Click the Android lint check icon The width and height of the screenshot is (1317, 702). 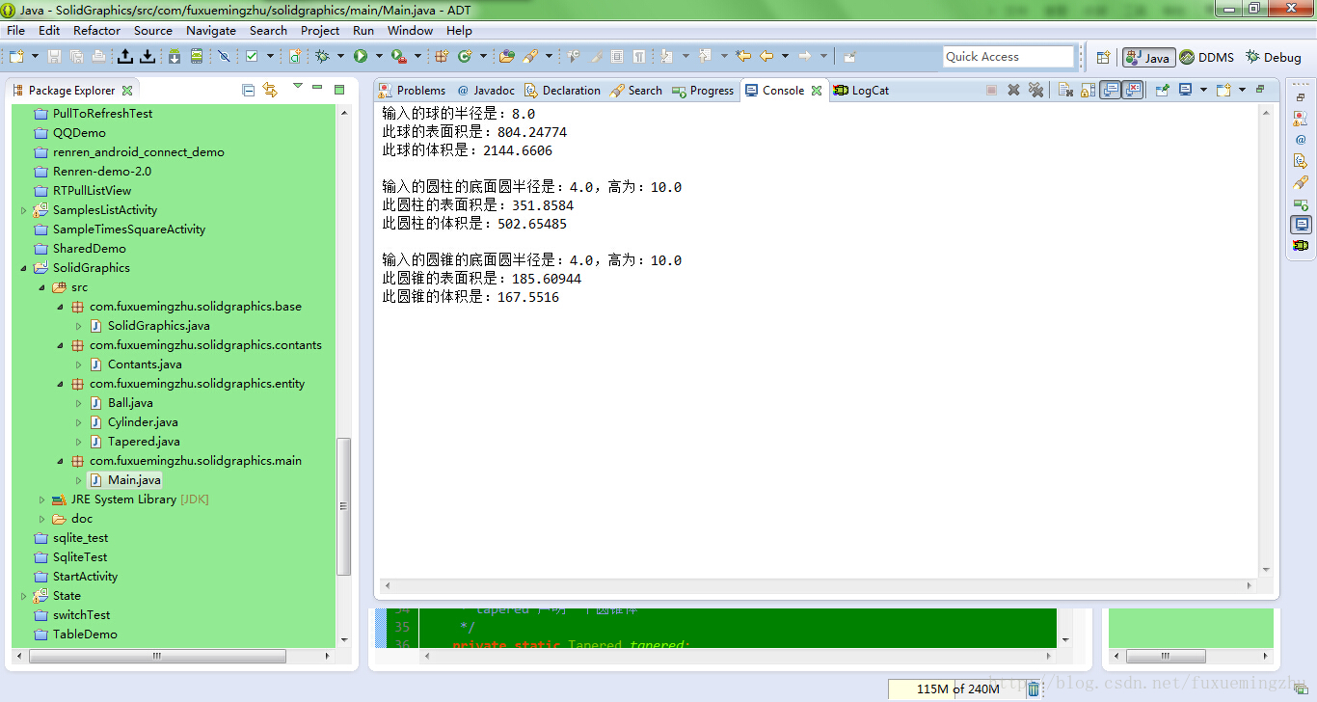pos(252,56)
